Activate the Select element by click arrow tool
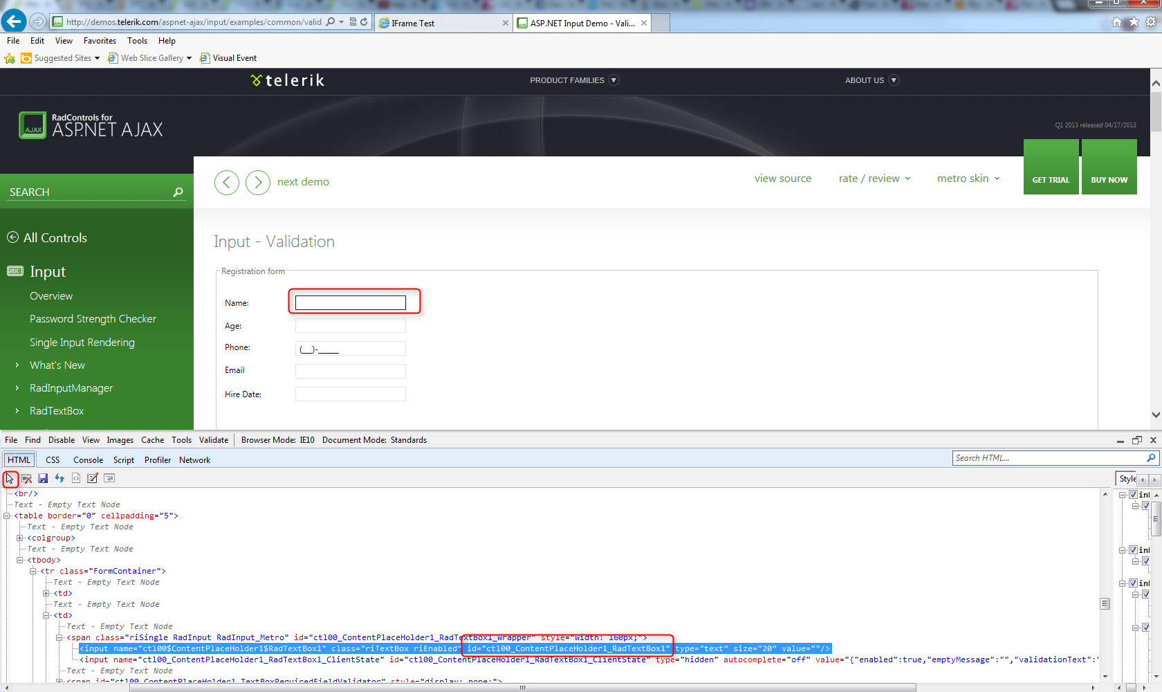Viewport: 1162px width, 692px height. 10,478
